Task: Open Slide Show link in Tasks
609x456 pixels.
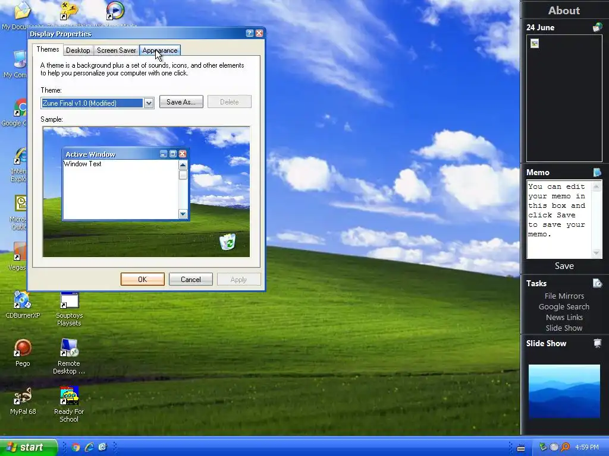Action: [x=564, y=328]
